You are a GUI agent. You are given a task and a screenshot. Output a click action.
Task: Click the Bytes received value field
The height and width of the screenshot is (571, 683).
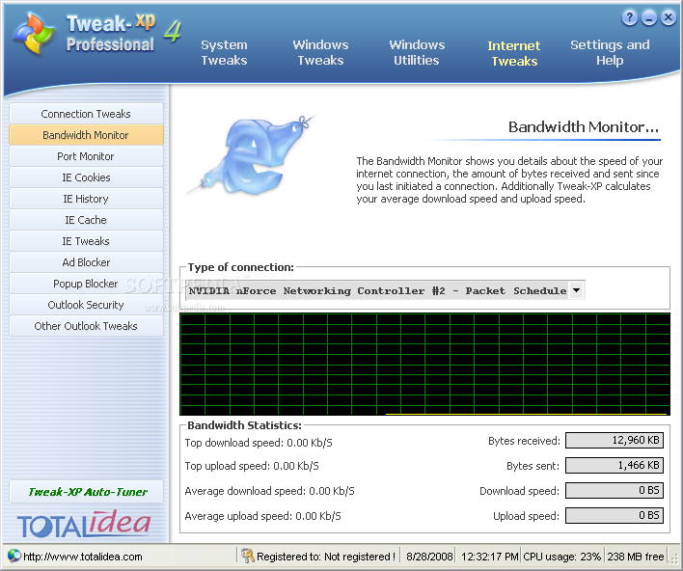coord(615,441)
